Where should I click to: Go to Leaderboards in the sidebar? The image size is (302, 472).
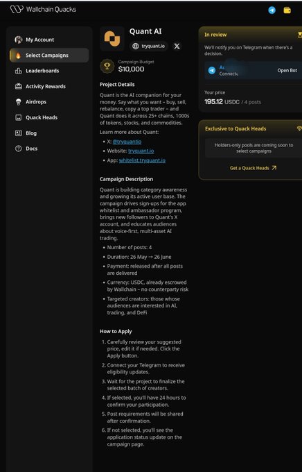point(49,71)
